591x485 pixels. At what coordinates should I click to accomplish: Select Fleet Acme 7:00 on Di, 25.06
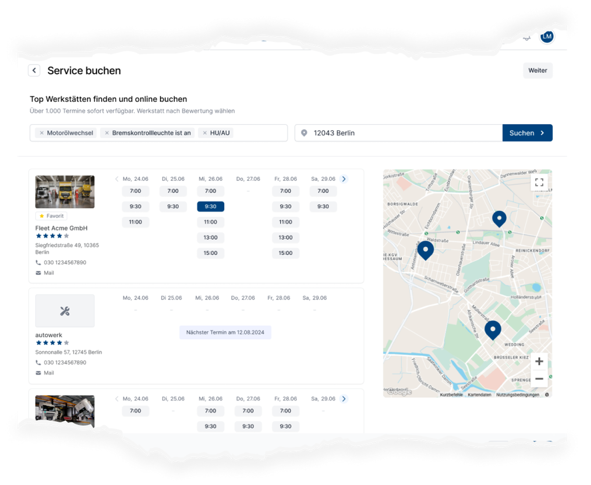pyautogui.click(x=173, y=191)
